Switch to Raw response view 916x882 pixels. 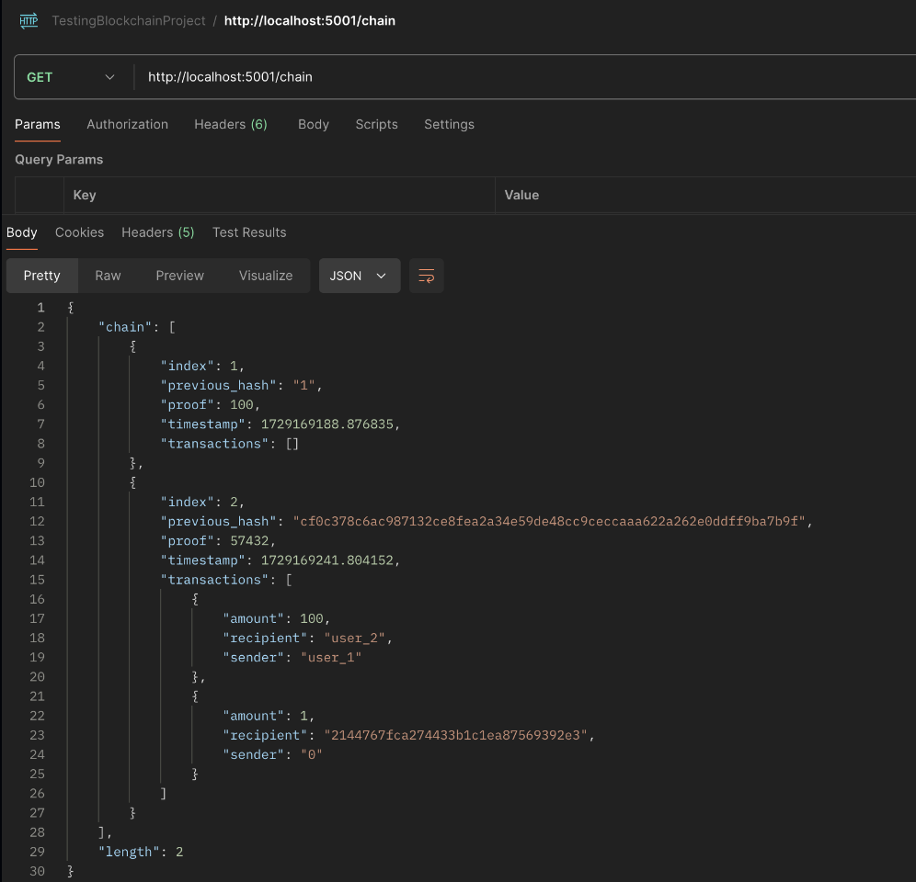(109, 276)
